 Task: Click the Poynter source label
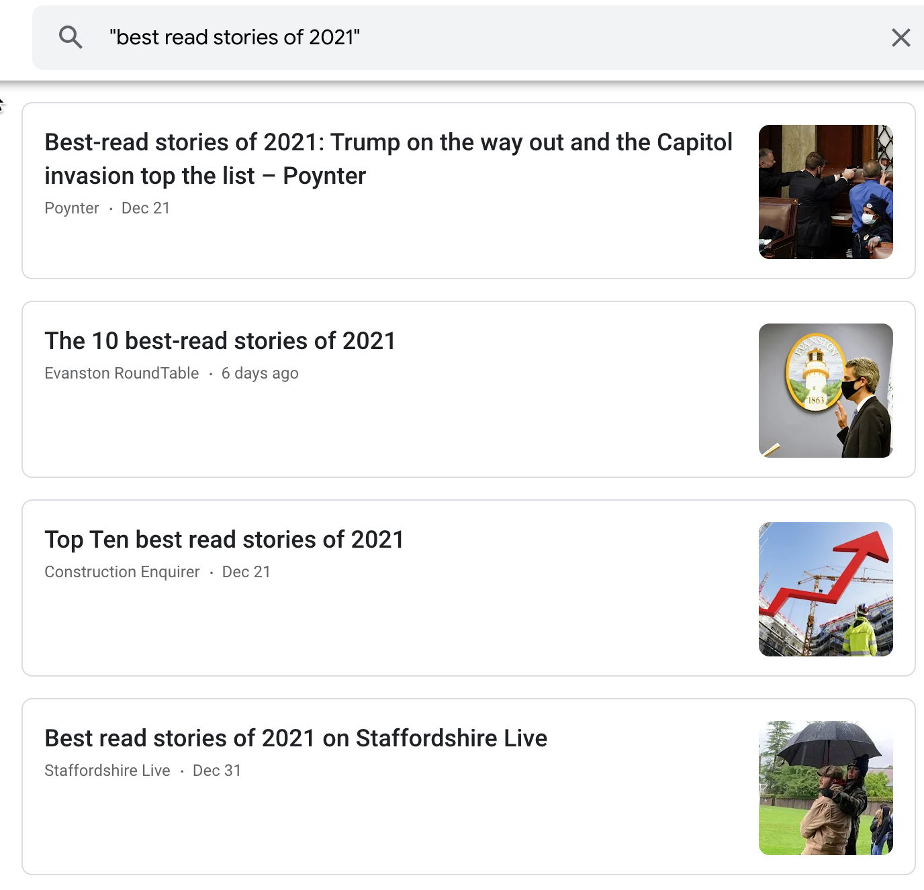[x=72, y=208]
